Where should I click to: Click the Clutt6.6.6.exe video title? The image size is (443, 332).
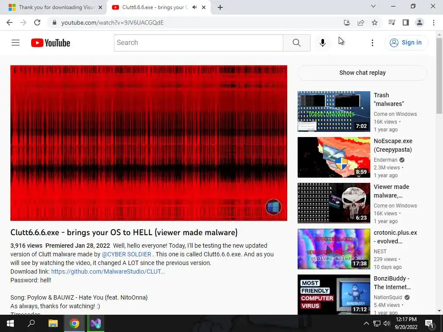pyautogui.click(x=124, y=233)
